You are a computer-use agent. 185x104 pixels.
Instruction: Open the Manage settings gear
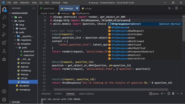[x=4, y=100]
